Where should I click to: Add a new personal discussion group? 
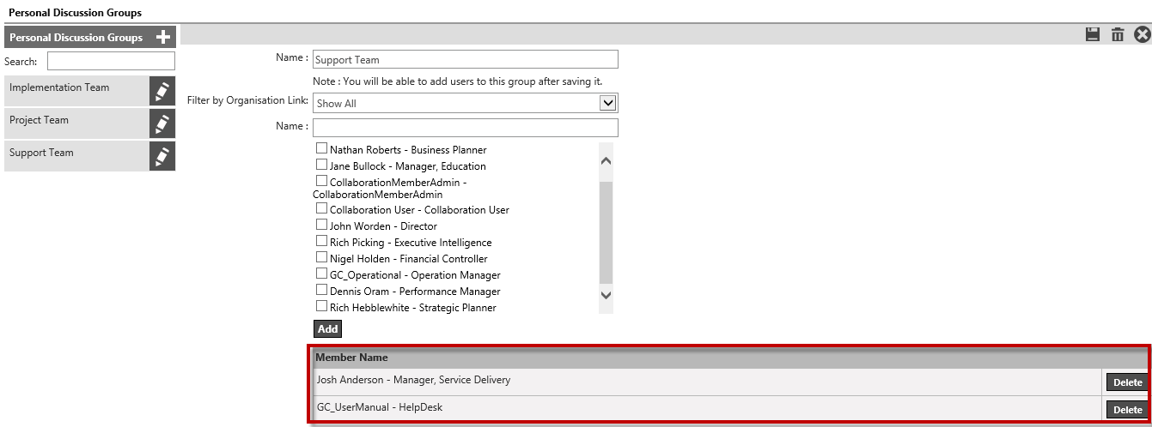coord(163,37)
